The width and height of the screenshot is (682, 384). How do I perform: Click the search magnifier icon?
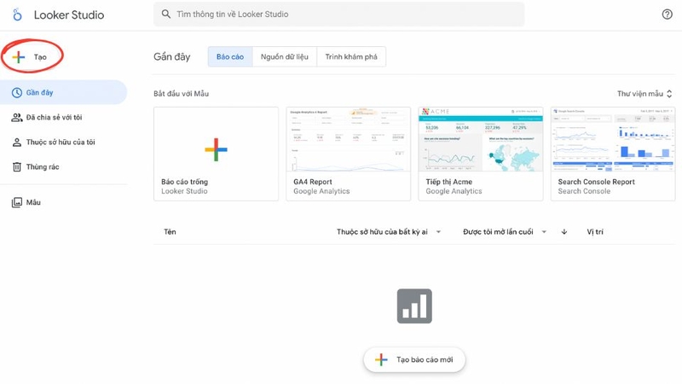(165, 14)
